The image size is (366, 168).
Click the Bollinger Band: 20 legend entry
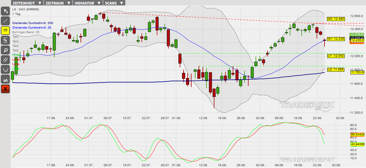pos(26,32)
